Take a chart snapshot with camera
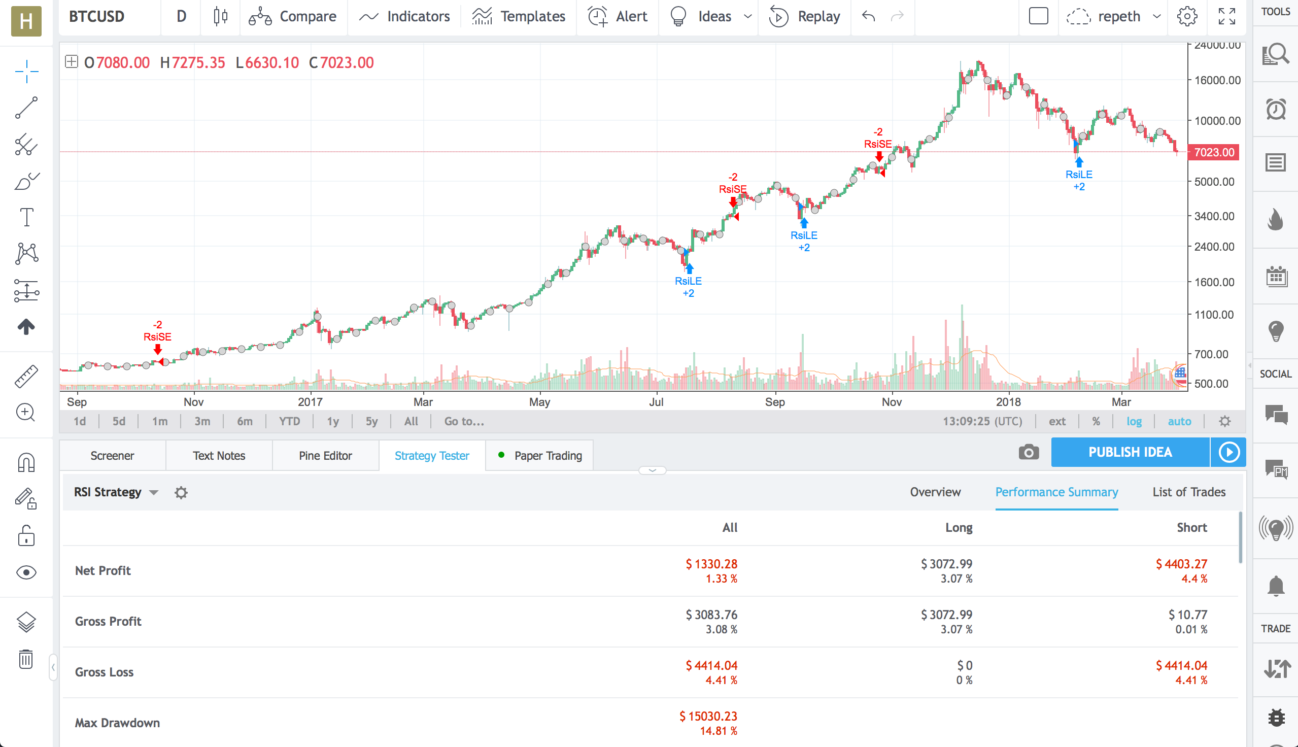 point(1028,452)
